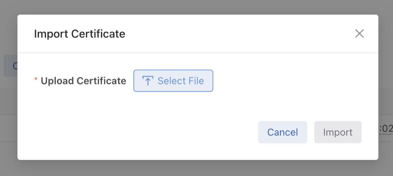Click the upload arrow icon
Screen dimensions: 393x176
point(148,81)
